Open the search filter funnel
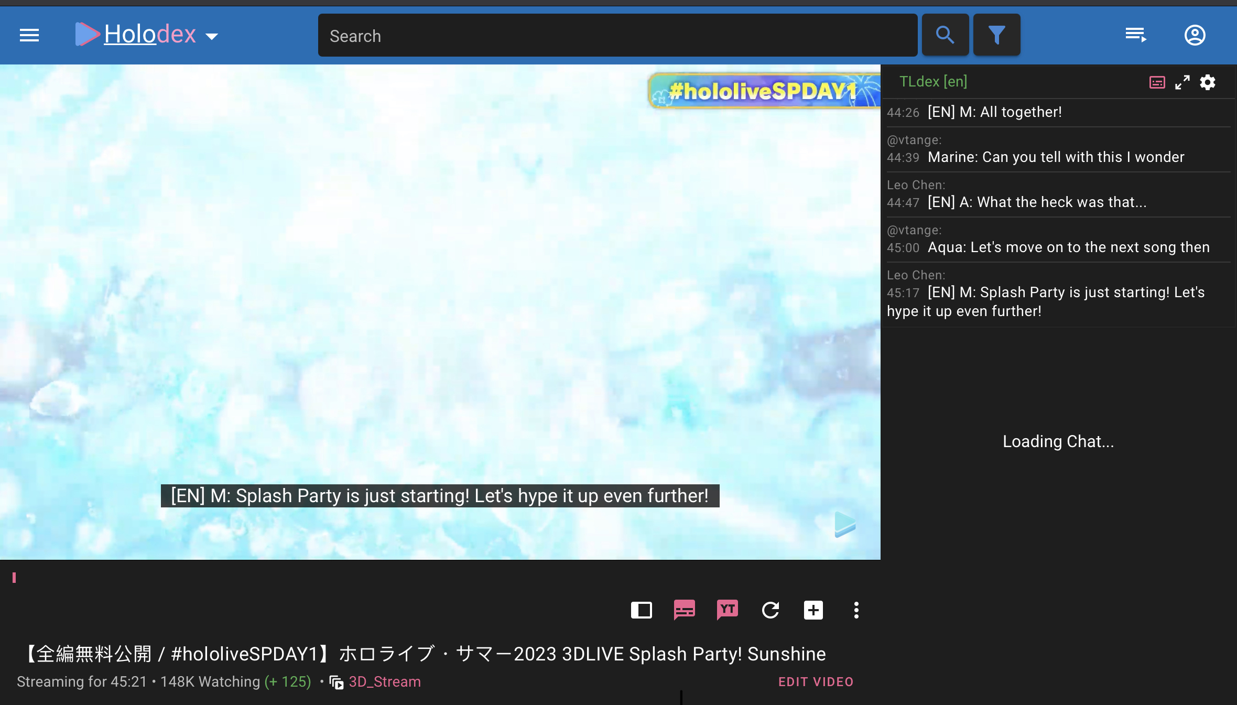The image size is (1237, 705). point(996,35)
